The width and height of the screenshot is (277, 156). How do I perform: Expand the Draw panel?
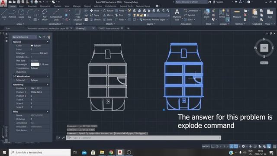[x=20, y=24]
